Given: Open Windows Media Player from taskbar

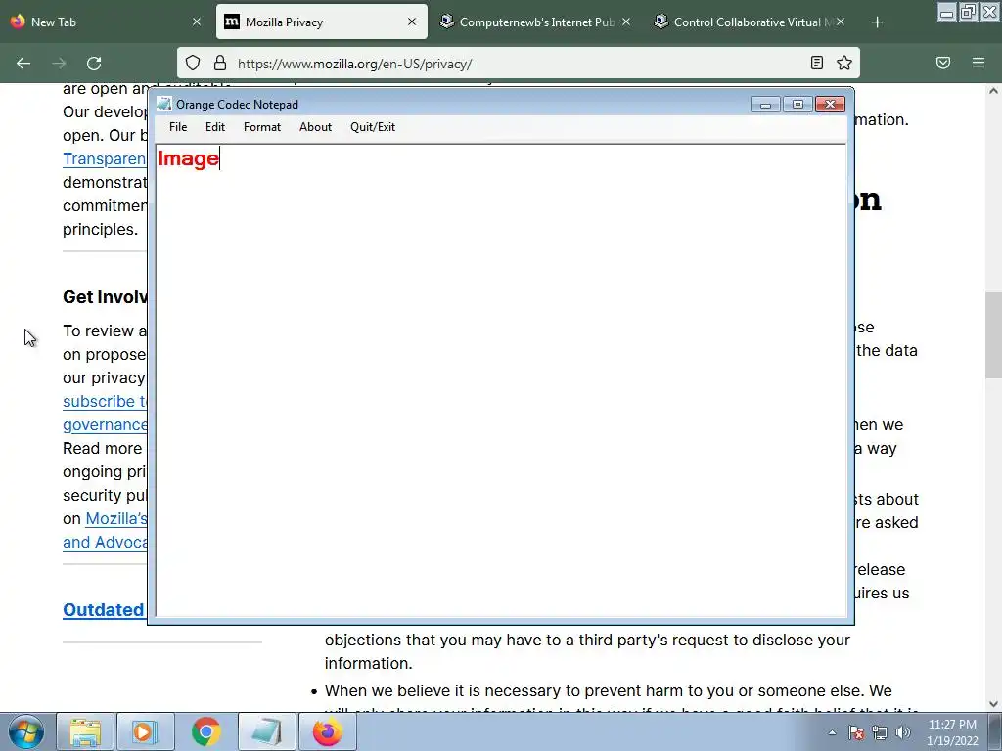Looking at the screenshot, I should (x=145, y=731).
